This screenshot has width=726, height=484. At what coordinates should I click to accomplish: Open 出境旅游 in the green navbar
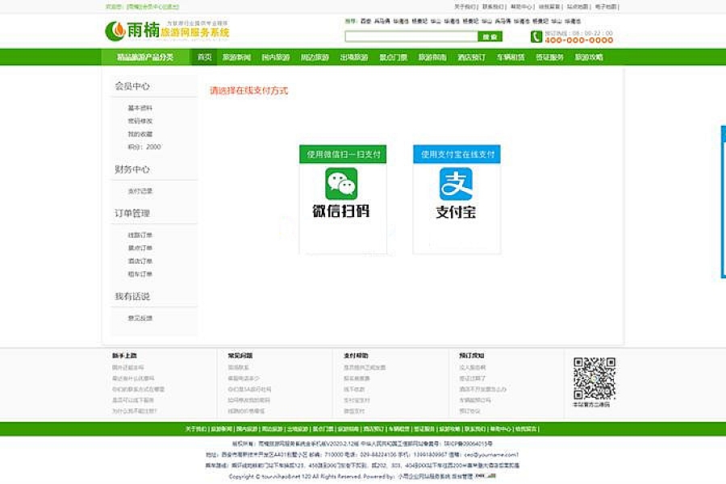click(354, 57)
